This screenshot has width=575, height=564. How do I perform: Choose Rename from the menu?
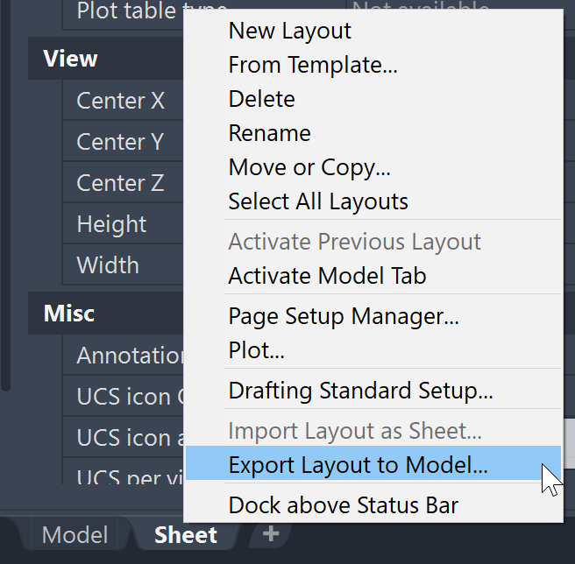click(x=269, y=133)
